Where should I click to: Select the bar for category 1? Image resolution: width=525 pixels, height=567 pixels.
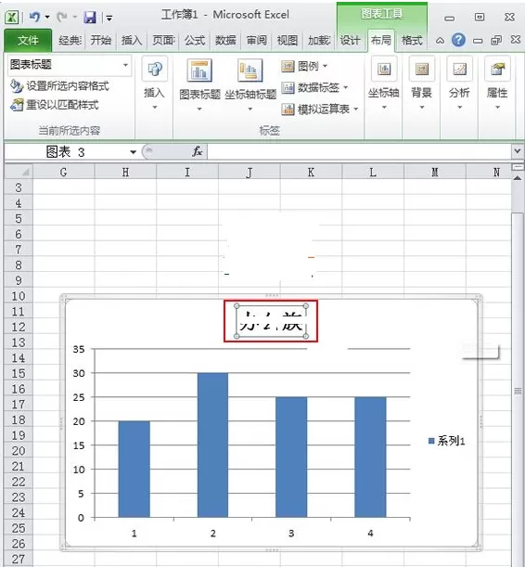[x=134, y=469]
